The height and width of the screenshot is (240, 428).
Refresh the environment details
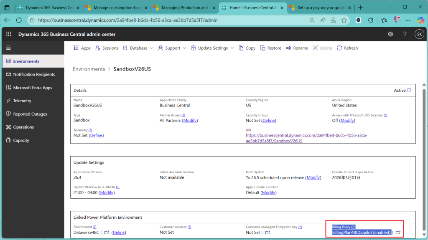347,48
